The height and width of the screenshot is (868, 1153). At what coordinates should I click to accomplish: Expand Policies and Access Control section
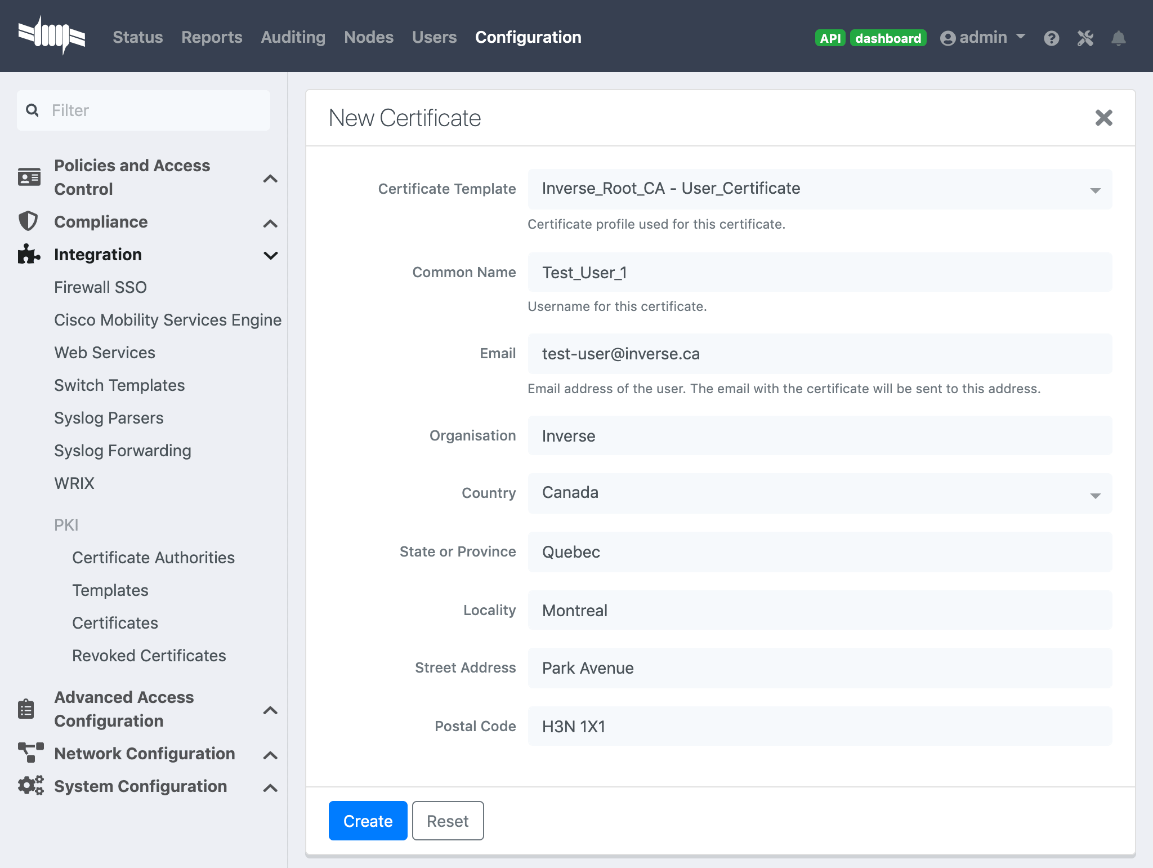[x=270, y=179]
